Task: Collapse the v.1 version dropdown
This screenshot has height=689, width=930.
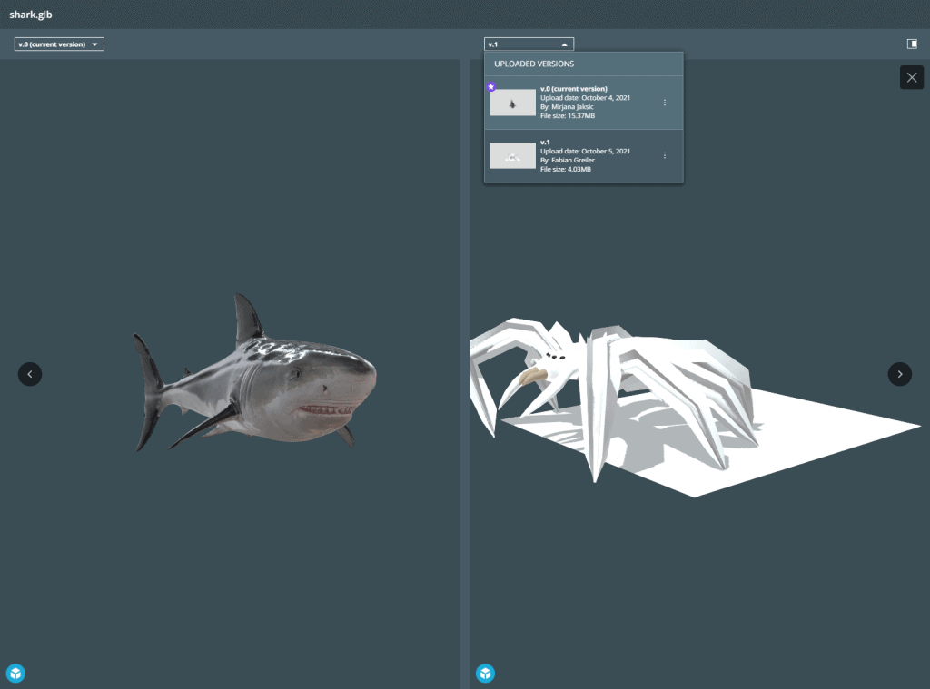Action: [529, 44]
